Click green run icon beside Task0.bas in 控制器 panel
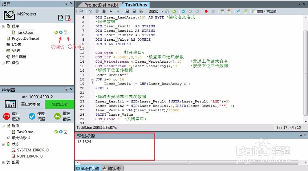Image resolution: width=308 pixels, height=171 pixels. click(x=56, y=132)
